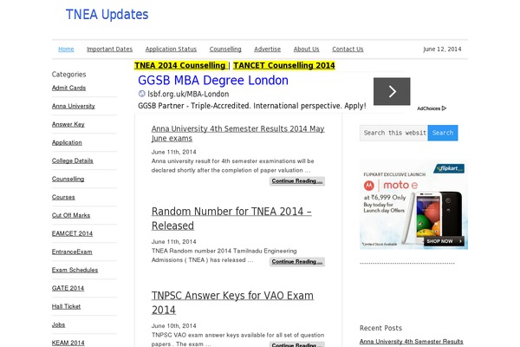Click Shop Now on the Moto E ad
The height and width of the screenshot is (347, 520).
(x=444, y=241)
